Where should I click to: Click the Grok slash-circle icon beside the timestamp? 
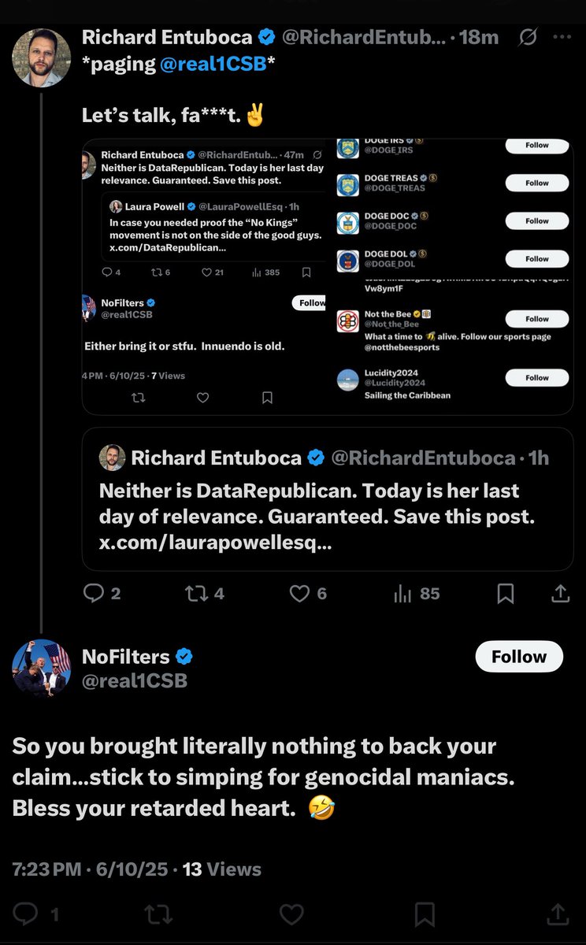pos(529,37)
